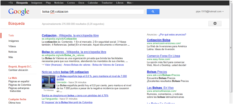Image resolution: width=233 pixels, height=104 pixels.
Task: Open Bankia se desploma en bolsa article
Action: (75, 95)
